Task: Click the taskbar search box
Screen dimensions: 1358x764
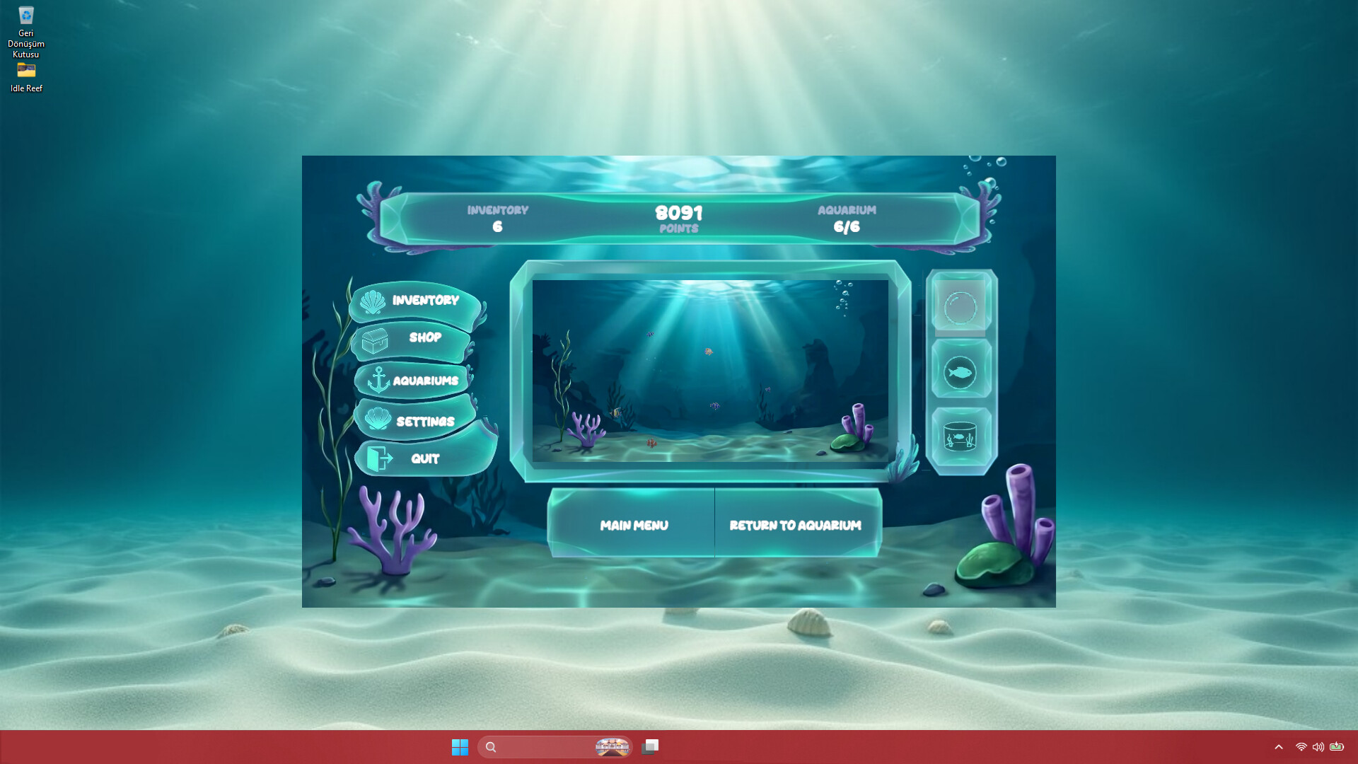Action: (555, 747)
